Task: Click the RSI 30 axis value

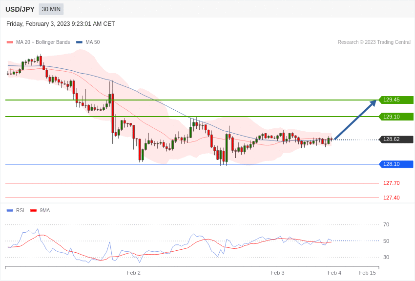Action: pyautogui.click(x=386, y=257)
